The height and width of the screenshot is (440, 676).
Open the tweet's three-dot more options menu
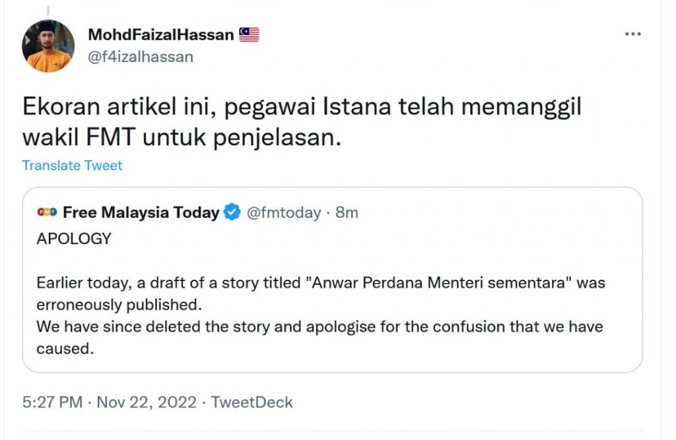click(632, 34)
